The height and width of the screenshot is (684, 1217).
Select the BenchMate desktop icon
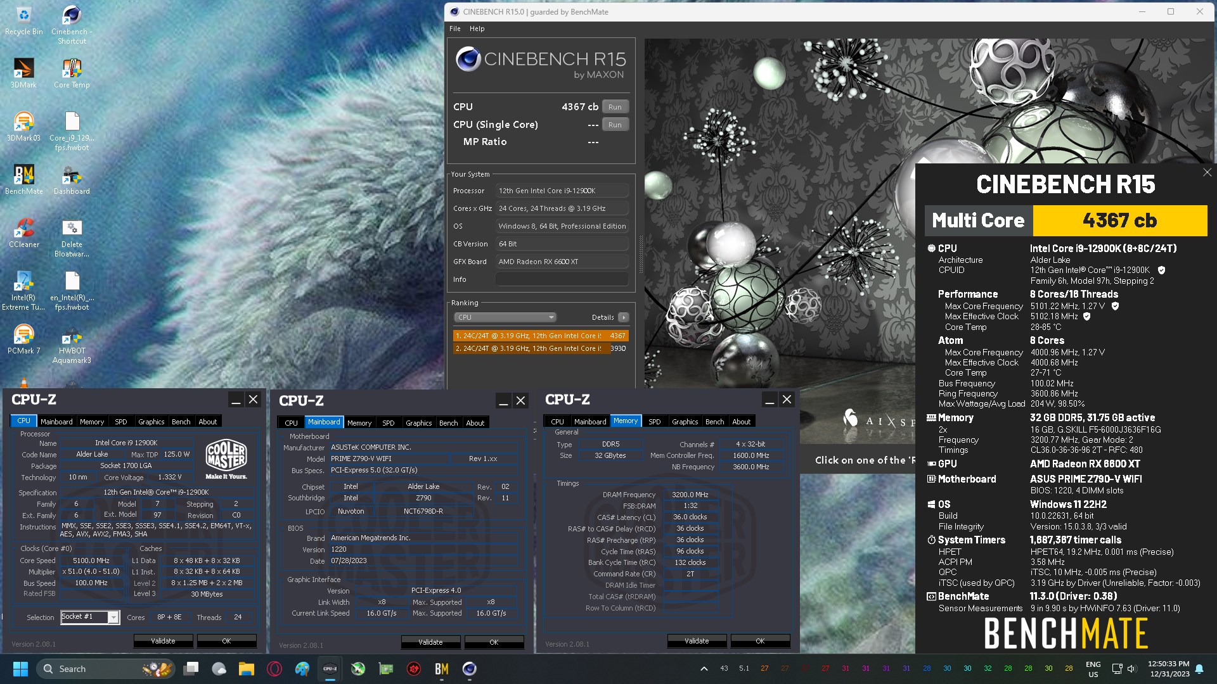(x=23, y=180)
